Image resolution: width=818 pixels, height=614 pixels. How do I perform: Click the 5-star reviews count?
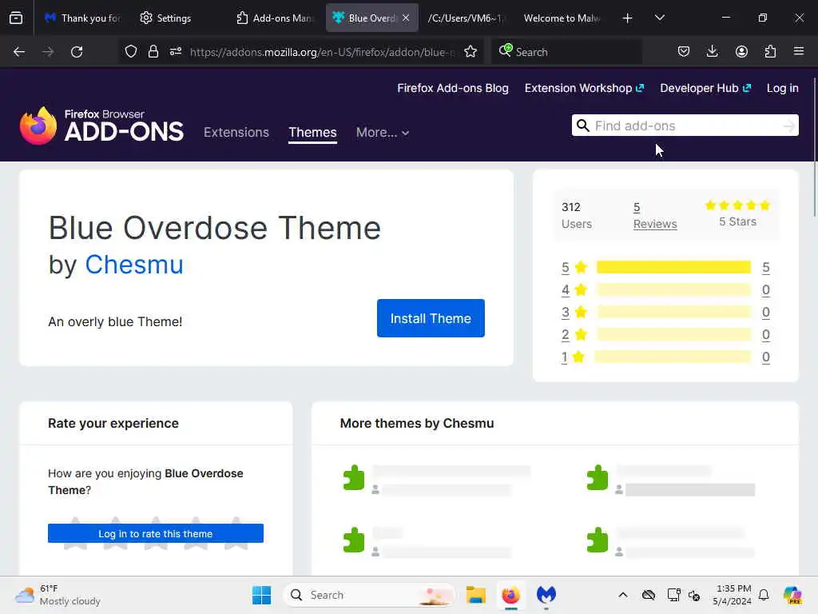(x=765, y=267)
